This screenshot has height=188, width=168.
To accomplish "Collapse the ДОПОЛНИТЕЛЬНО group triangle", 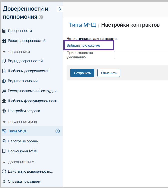I will click(4, 162).
